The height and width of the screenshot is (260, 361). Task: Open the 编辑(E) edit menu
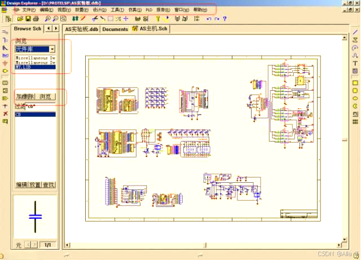[x=46, y=10]
